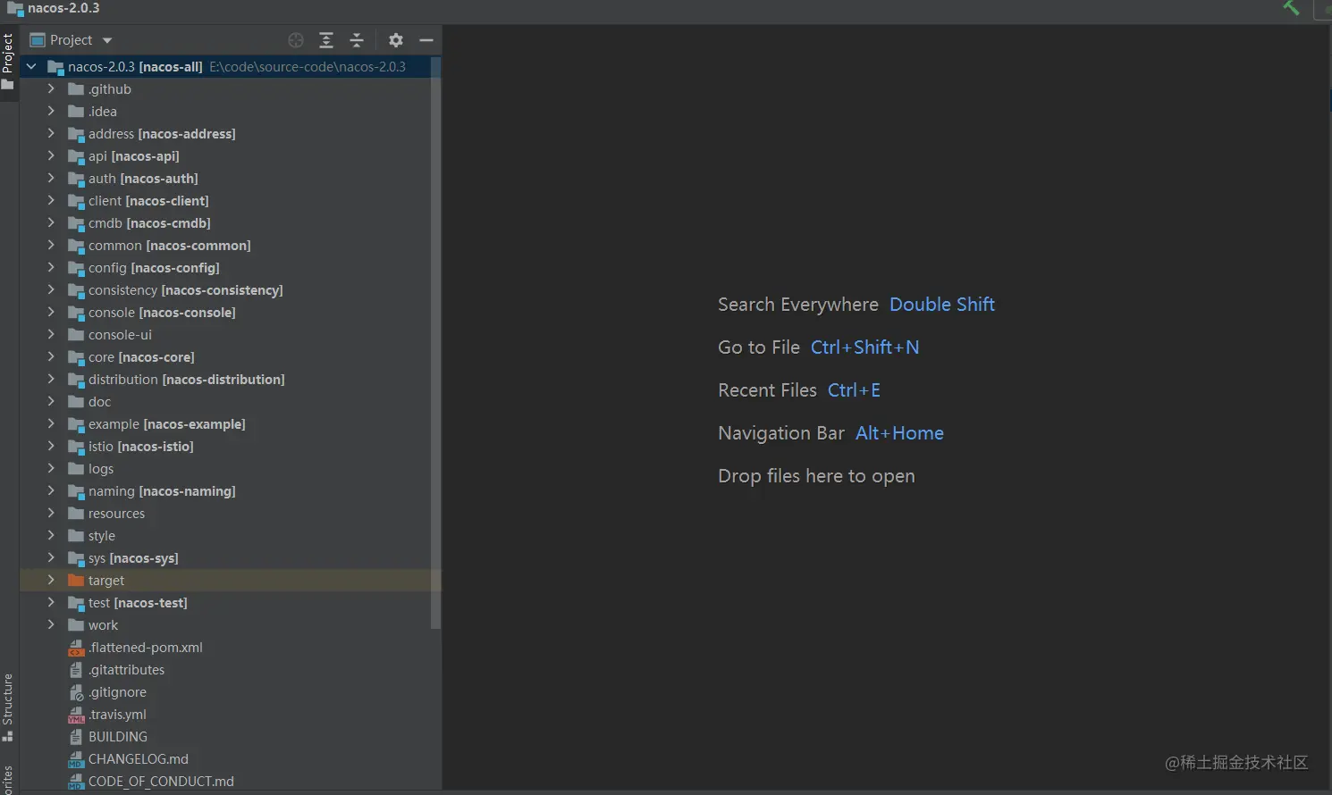Click the address module folder icon

(x=76, y=134)
